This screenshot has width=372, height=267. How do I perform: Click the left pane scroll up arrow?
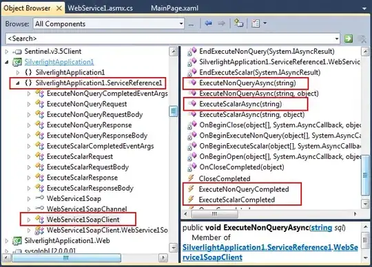coord(174,52)
